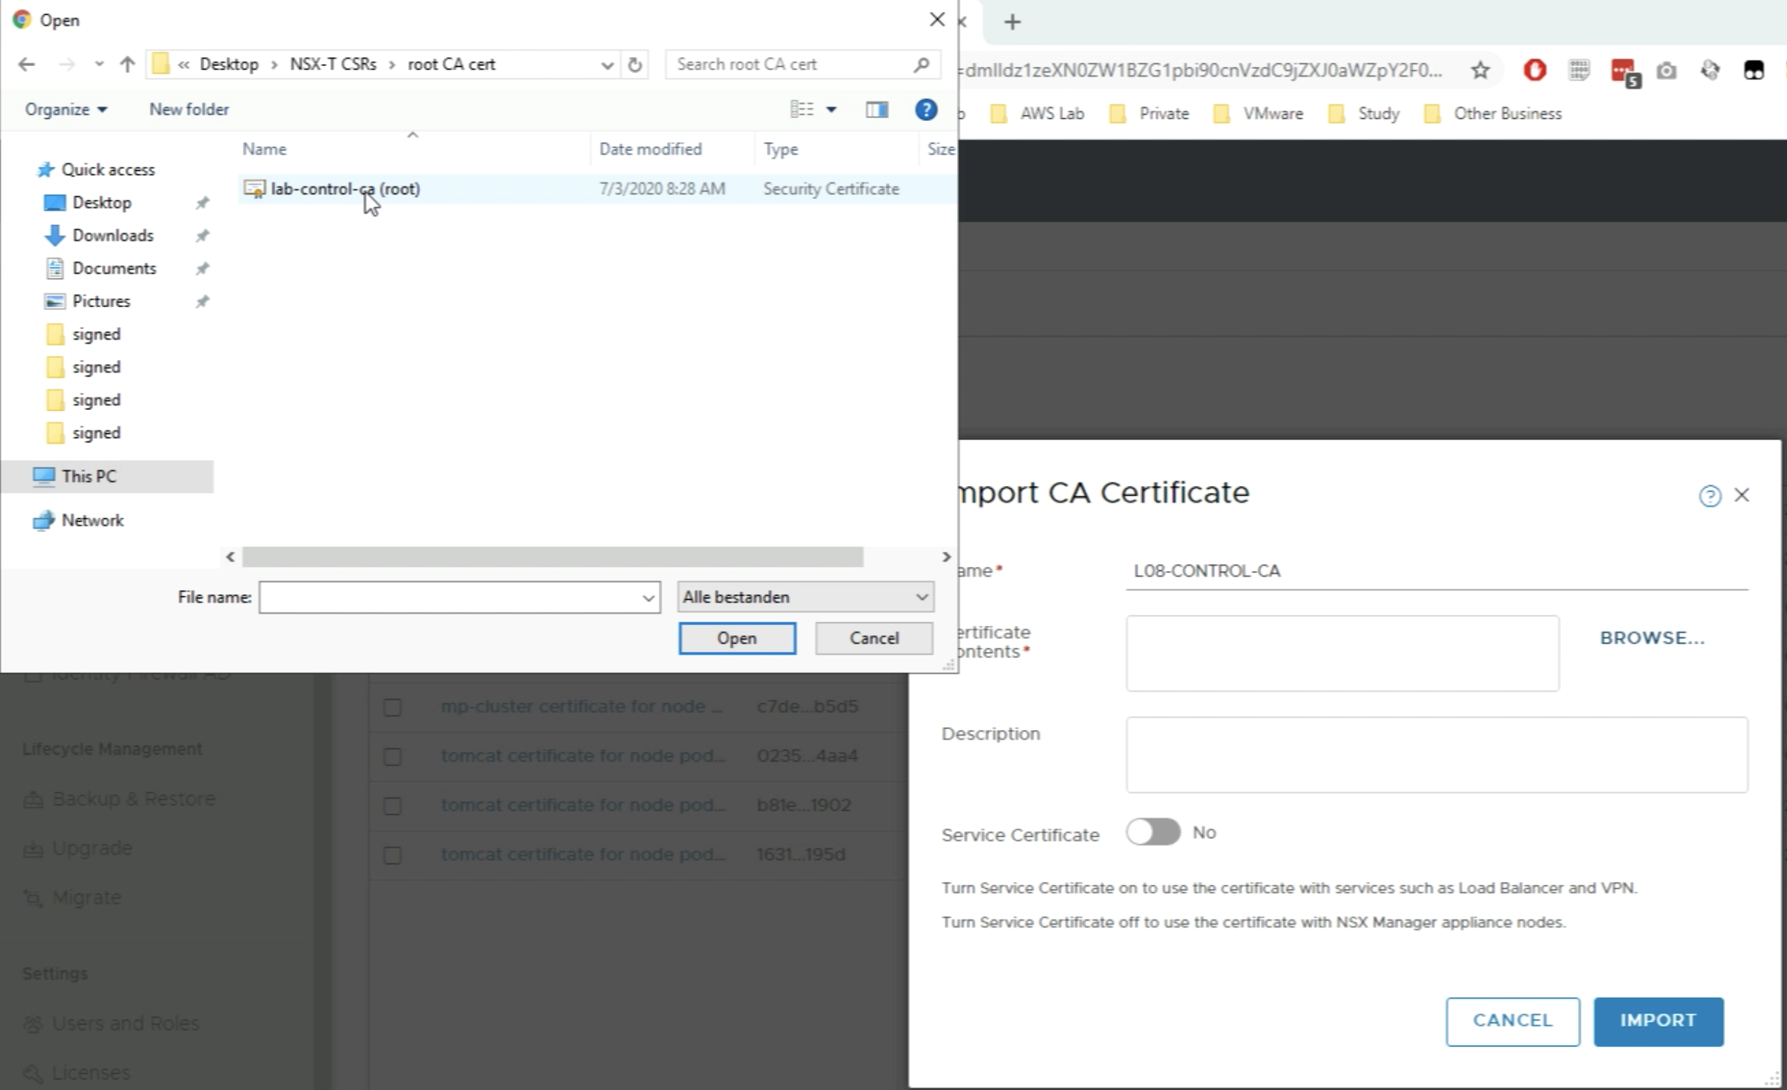Click the horizontal scrollbar in file list
The height and width of the screenshot is (1090, 1787).
(552, 558)
